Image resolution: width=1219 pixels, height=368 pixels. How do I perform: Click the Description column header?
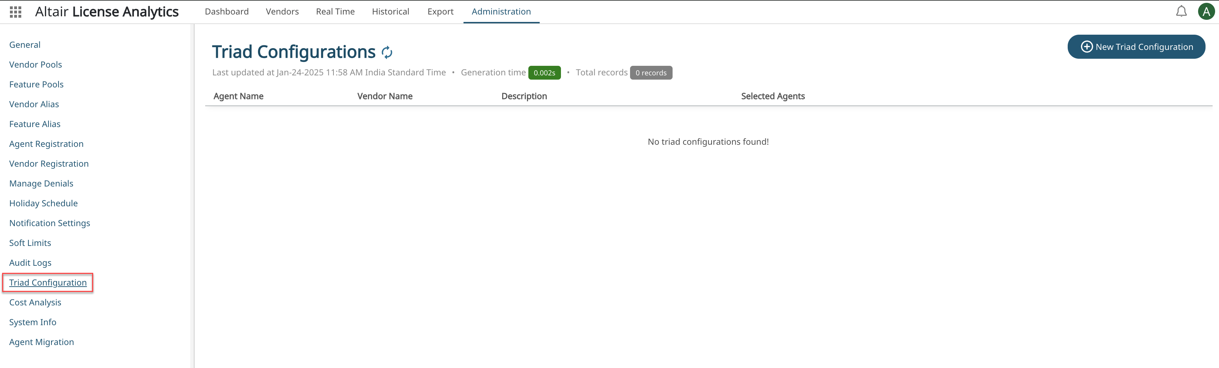[x=524, y=96]
